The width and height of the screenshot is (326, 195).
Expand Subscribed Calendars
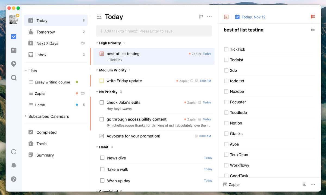[26, 116]
